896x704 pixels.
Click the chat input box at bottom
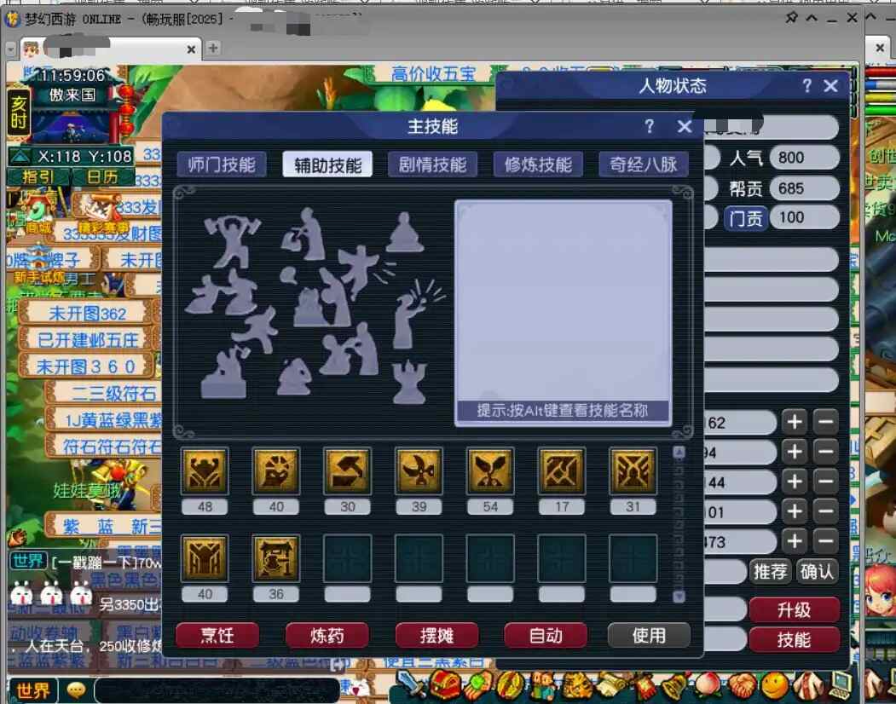click(x=217, y=691)
